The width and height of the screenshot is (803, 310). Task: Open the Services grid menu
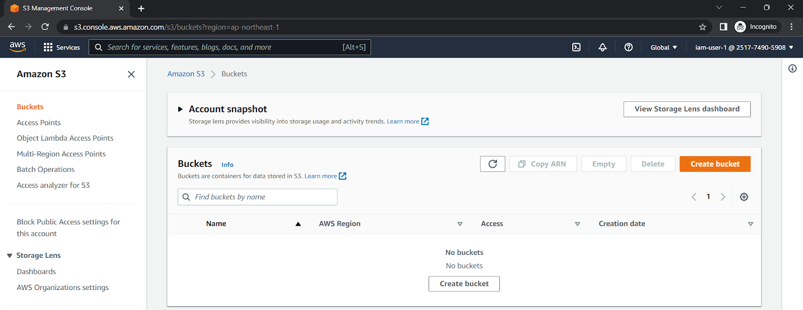tap(62, 47)
